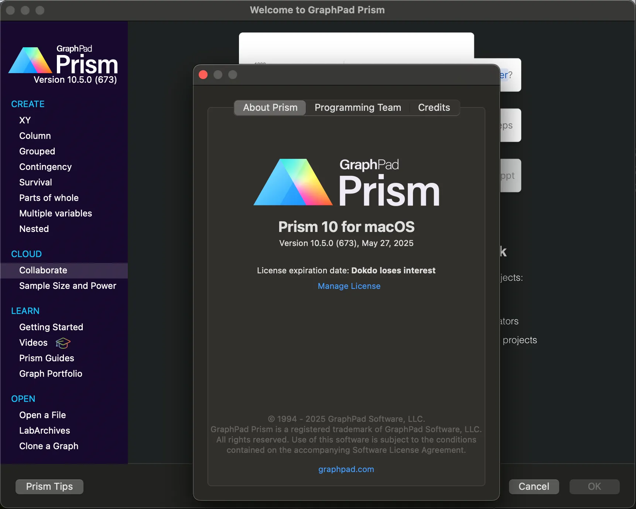Select Contingency in the sidebar
This screenshot has height=509, width=636.
pos(45,167)
